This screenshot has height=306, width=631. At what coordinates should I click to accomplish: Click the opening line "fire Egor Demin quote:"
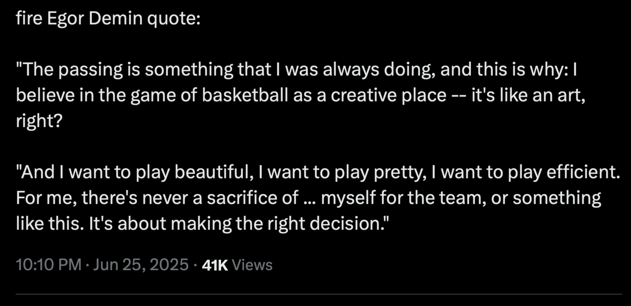click(x=108, y=18)
